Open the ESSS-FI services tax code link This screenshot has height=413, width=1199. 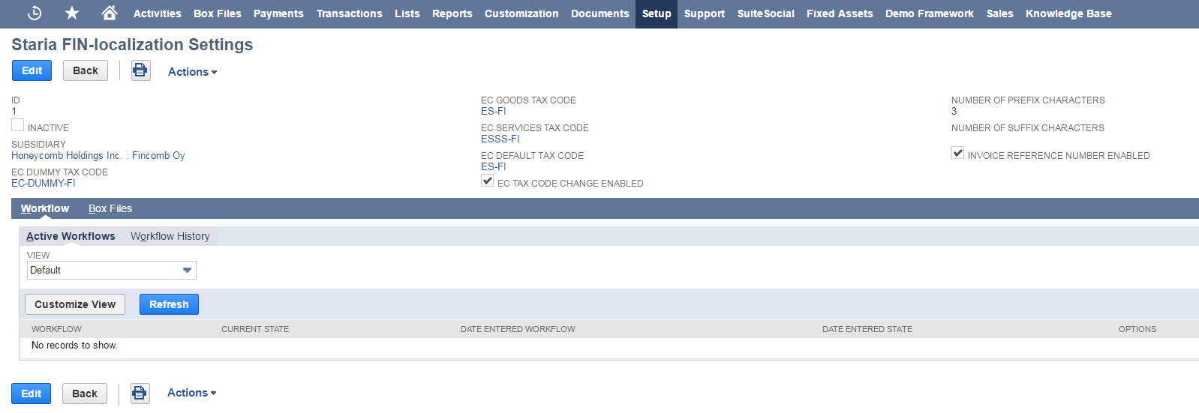click(x=500, y=139)
